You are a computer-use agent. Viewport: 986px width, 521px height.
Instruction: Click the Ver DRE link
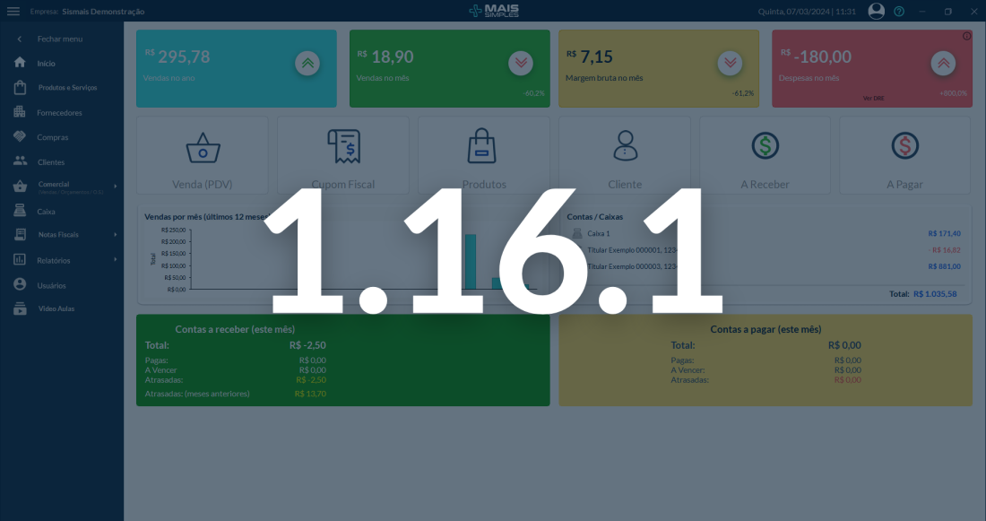coord(873,98)
